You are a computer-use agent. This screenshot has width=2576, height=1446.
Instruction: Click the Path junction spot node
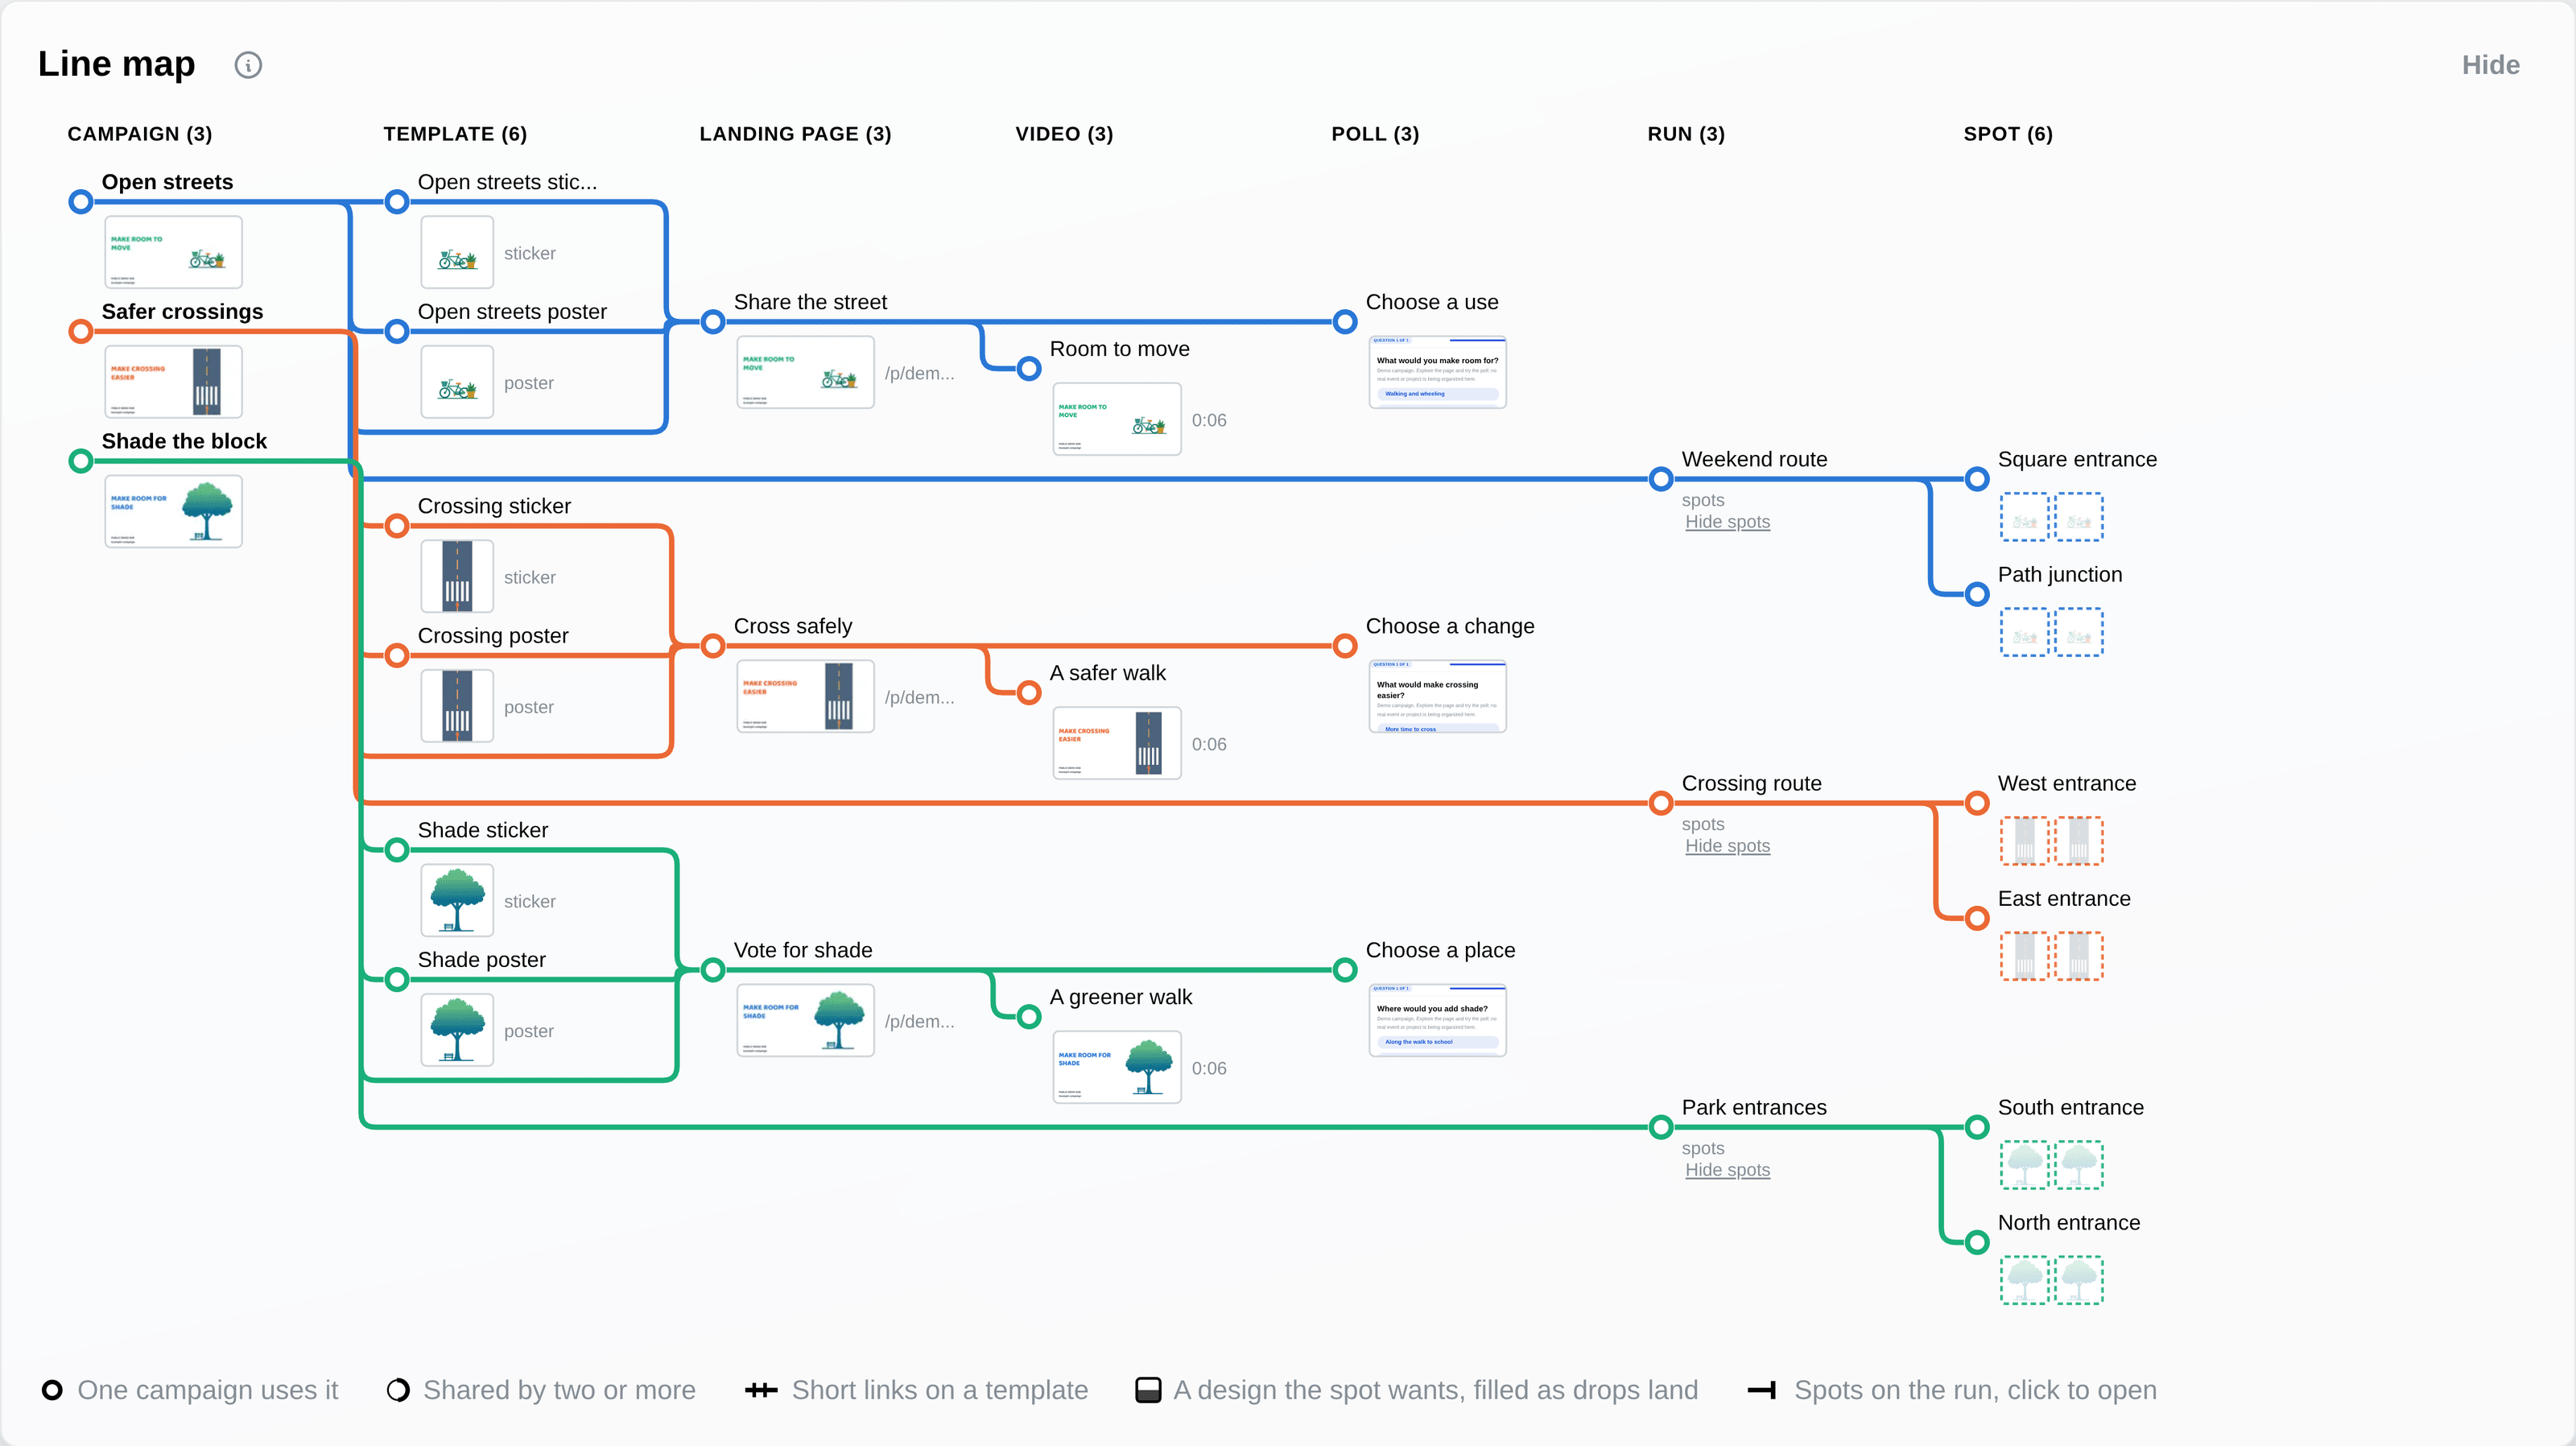click(x=1977, y=594)
